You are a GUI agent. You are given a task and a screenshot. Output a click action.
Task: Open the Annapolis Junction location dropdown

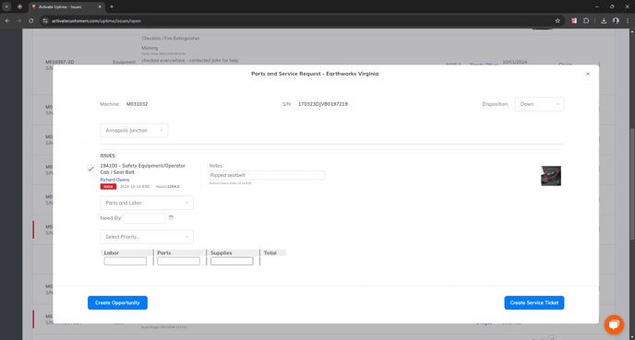click(x=134, y=131)
